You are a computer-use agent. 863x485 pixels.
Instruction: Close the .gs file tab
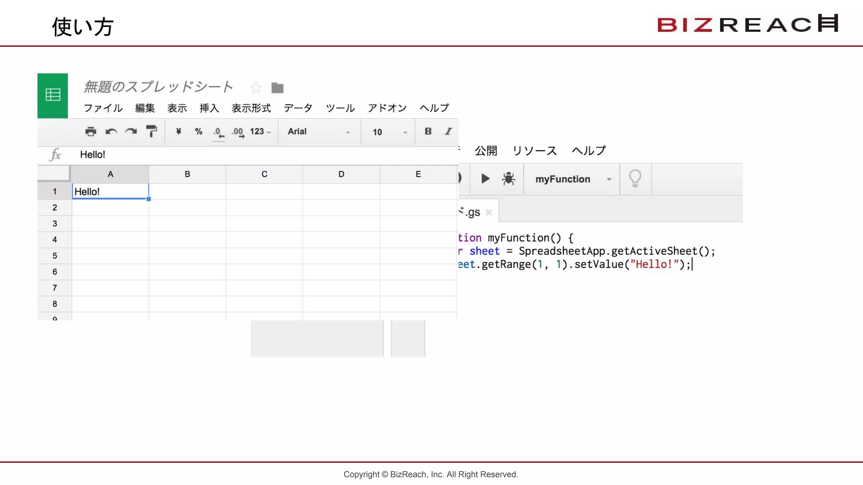coord(489,213)
